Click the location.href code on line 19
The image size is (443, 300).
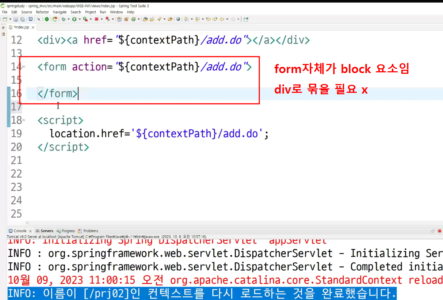[x=159, y=134]
